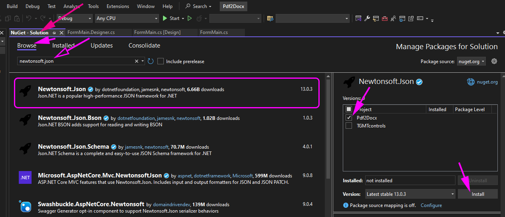Image resolution: width=505 pixels, height=217 pixels.
Task: Expand the Start button dropdown arrow
Action: click(183, 18)
